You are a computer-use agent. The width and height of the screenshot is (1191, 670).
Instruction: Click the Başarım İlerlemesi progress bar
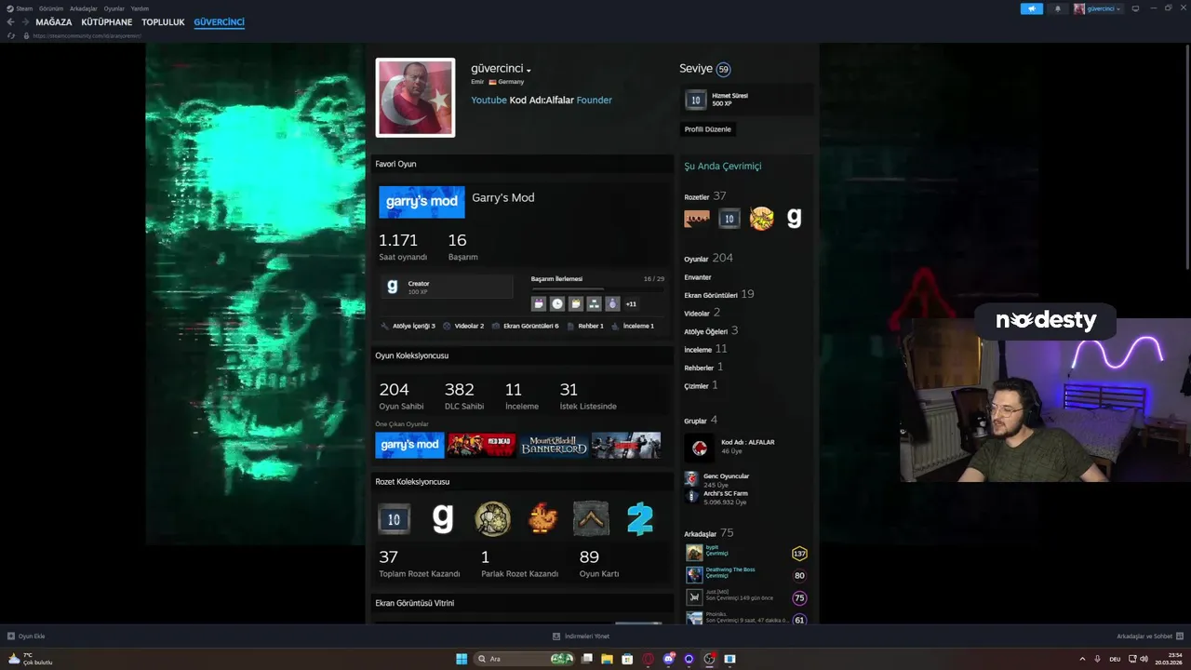[x=597, y=288]
